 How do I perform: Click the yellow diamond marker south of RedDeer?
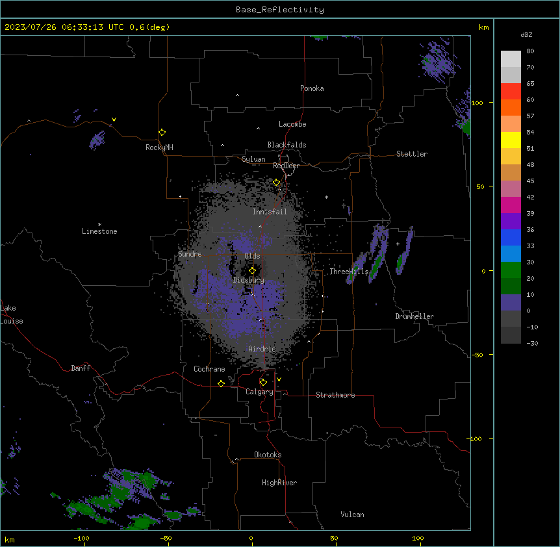[277, 183]
